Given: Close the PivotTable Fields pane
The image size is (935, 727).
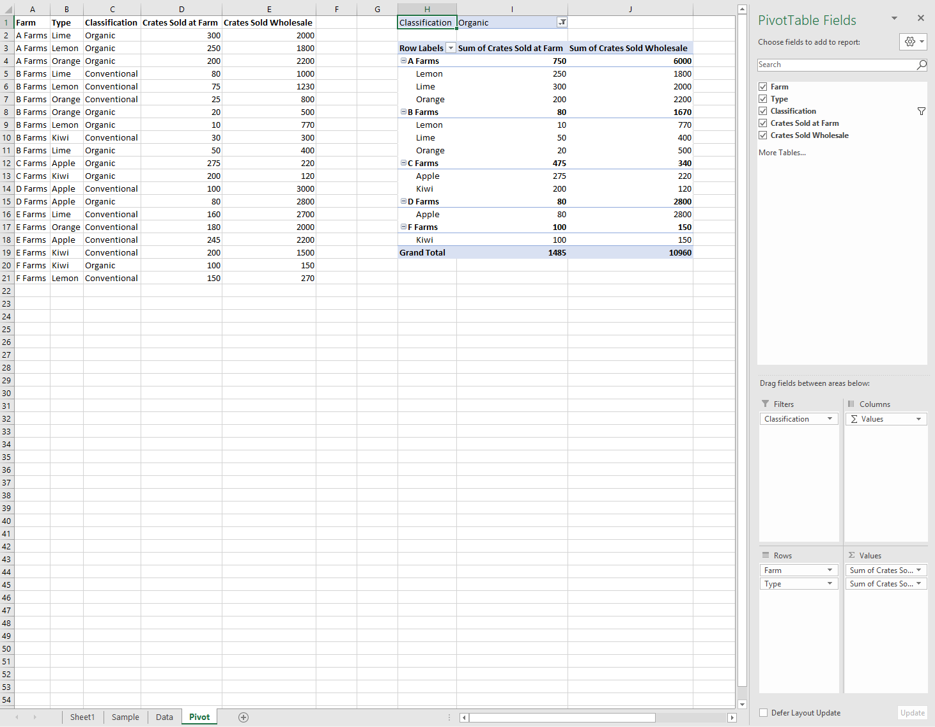Looking at the screenshot, I should tap(921, 17).
